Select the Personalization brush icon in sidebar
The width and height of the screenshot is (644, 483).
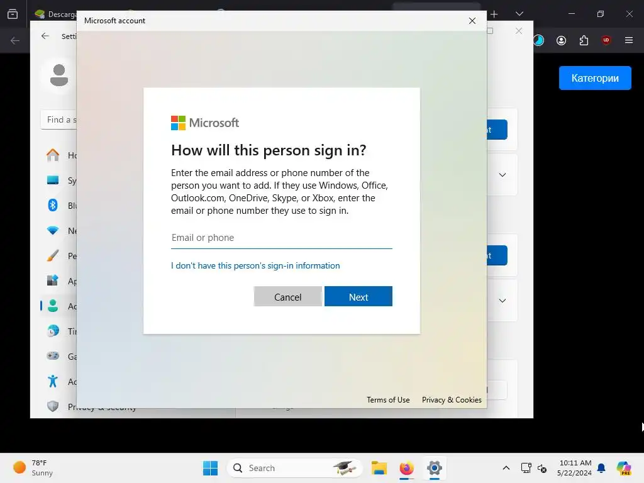click(53, 255)
